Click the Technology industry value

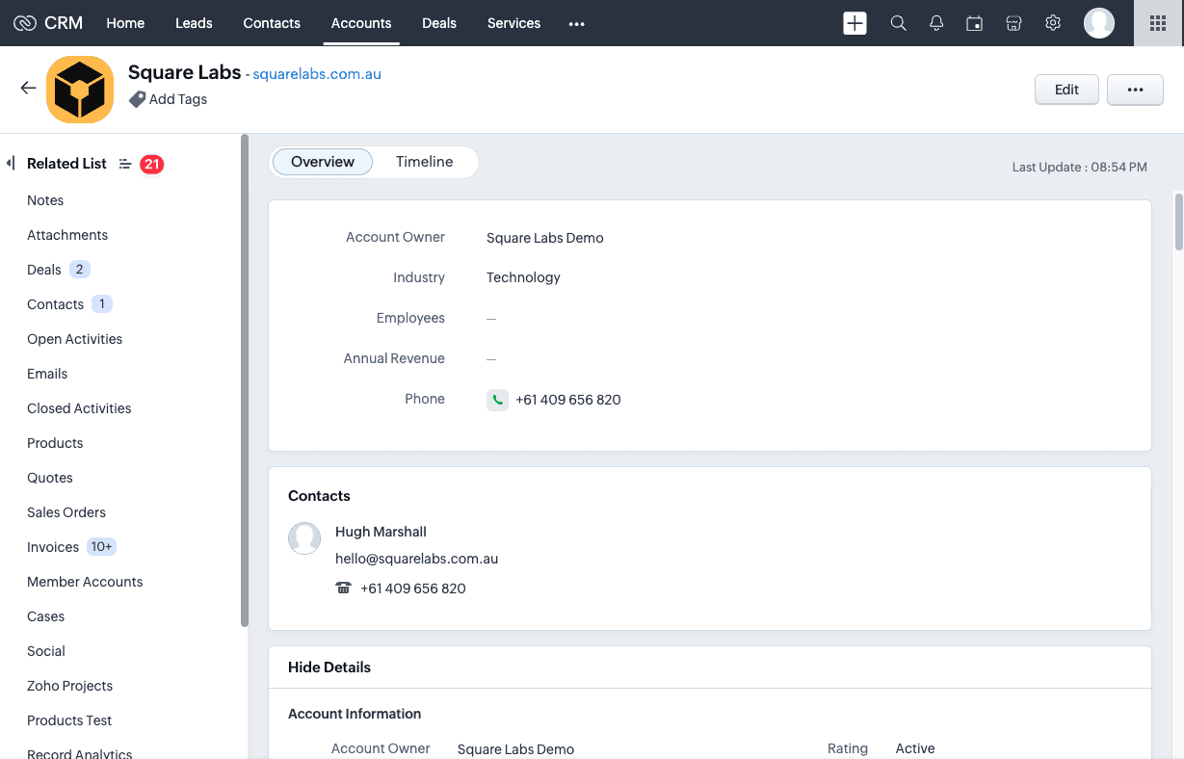523,277
